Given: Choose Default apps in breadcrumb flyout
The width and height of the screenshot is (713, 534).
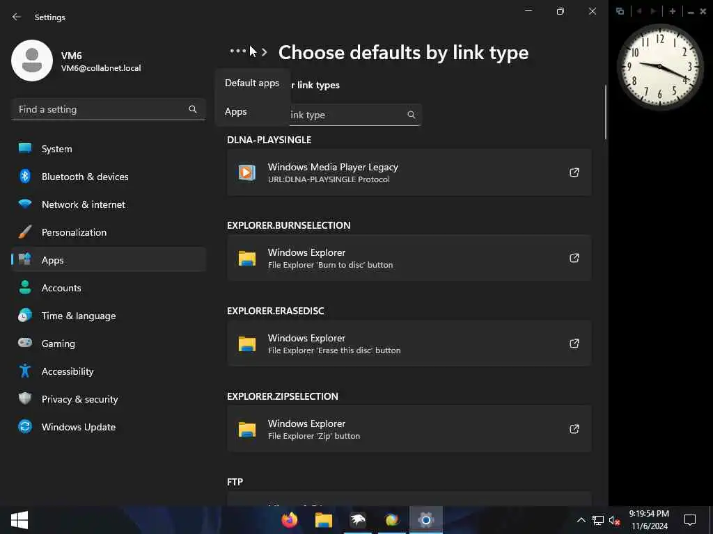Looking at the screenshot, I should click(252, 83).
